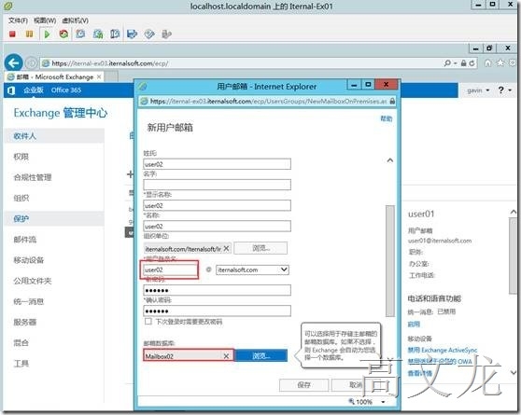Click the CD/DVD connect toolbar icon
The height and width of the screenshot is (415, 521).
click(149, 34)
